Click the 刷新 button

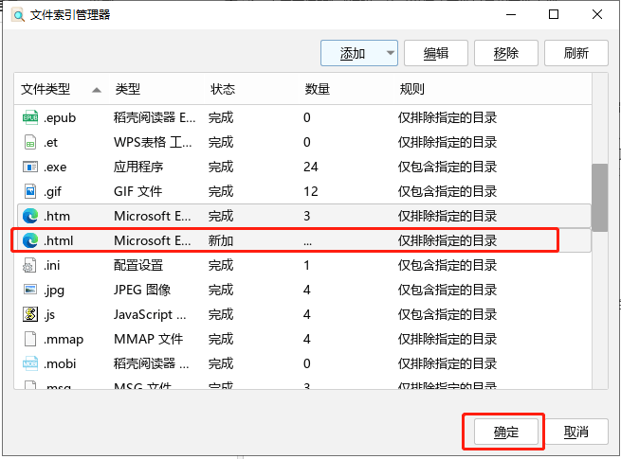coord(575,53)
